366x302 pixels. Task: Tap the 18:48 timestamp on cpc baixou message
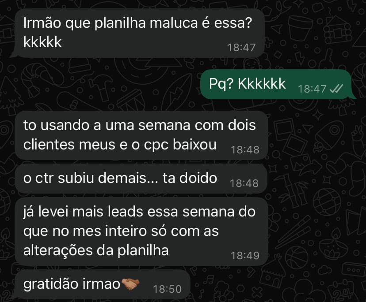pyautogui.click(x=245, y=150)
